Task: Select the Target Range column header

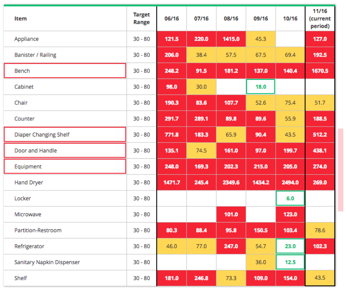Action: (141, 19)
